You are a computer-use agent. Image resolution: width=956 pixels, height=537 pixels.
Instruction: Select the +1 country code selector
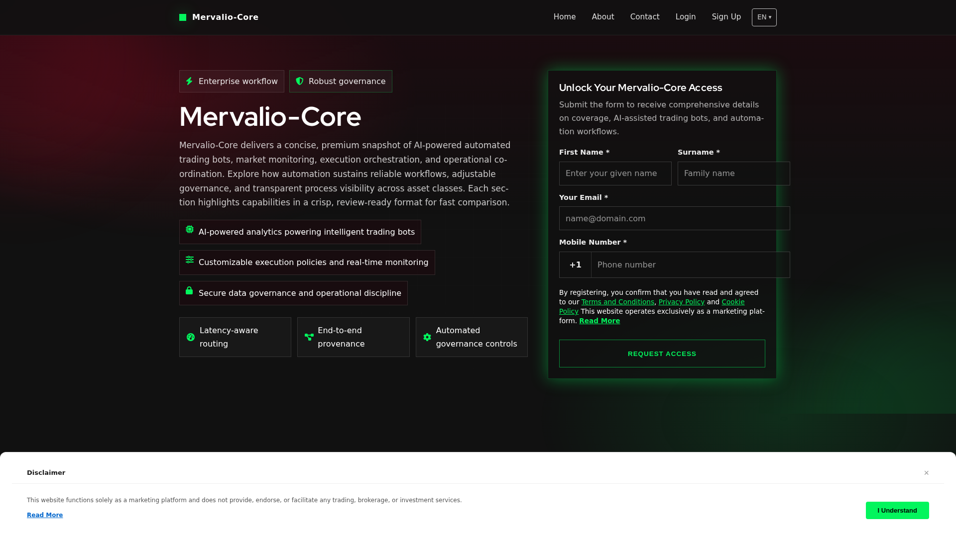(575, 265)
